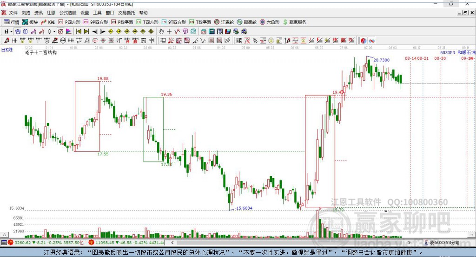This screenshot has width=476, height=257.
Task: Open the 帮助 menu
Action: pos(143,13)
